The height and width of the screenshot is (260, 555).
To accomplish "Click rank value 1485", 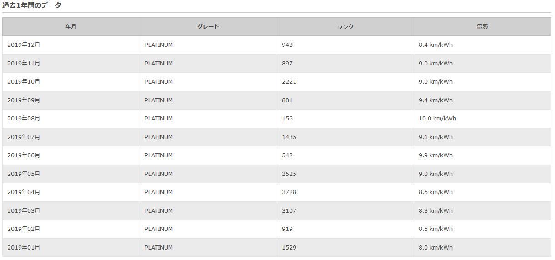I will [x=289, y=137].
